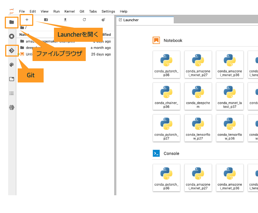Click the '25 days ago' modified date
This screenshot has height=213, width=258.
(101, 54)
